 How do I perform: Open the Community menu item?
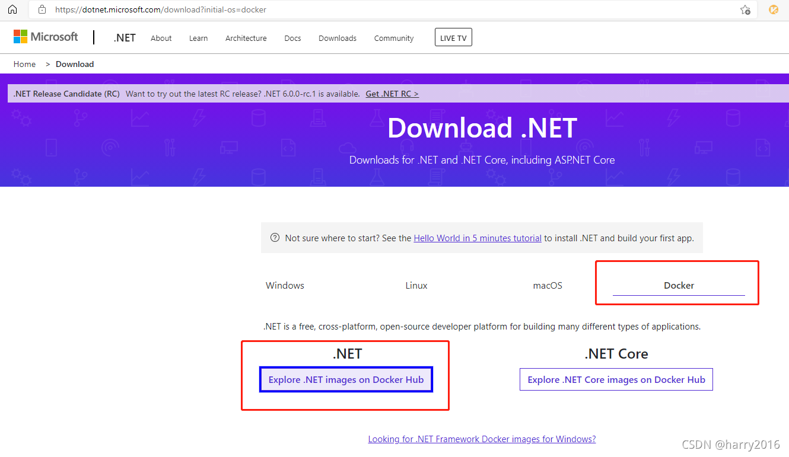(x=394, y=38)
